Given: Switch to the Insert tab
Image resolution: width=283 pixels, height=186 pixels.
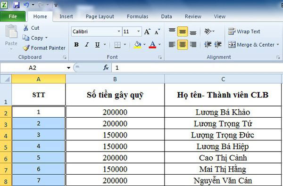Looking at the screenshot, I should [66, 16].
